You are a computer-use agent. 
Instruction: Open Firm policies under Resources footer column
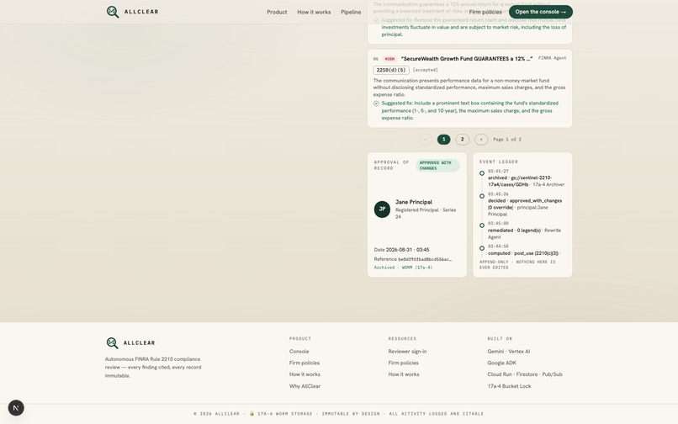(404, 363)
